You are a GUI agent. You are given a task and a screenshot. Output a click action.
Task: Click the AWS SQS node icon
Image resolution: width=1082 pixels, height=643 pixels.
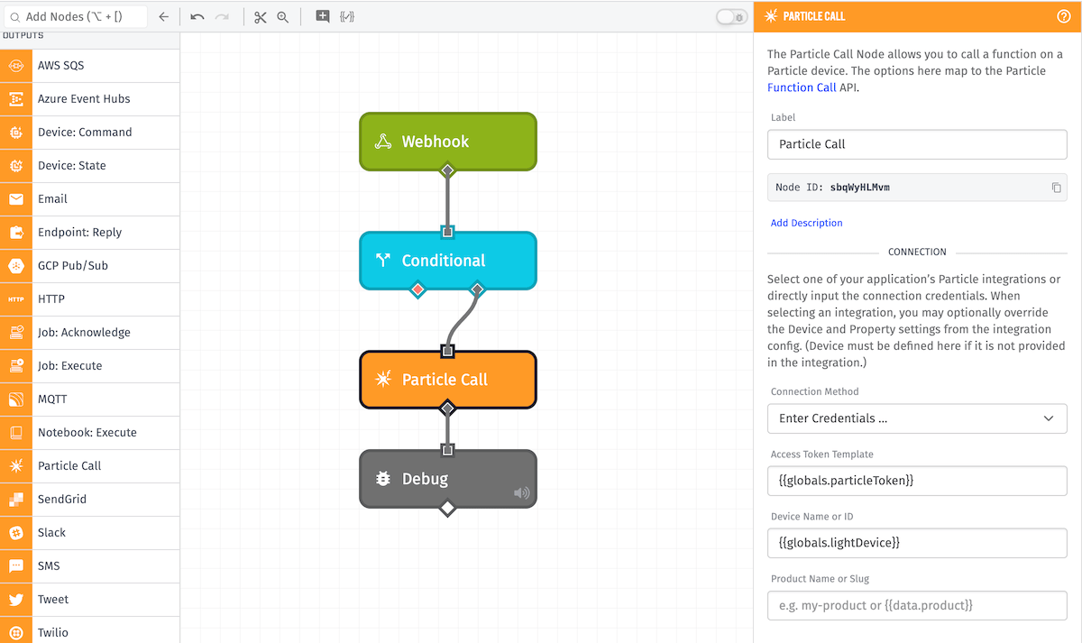point(16,66)
